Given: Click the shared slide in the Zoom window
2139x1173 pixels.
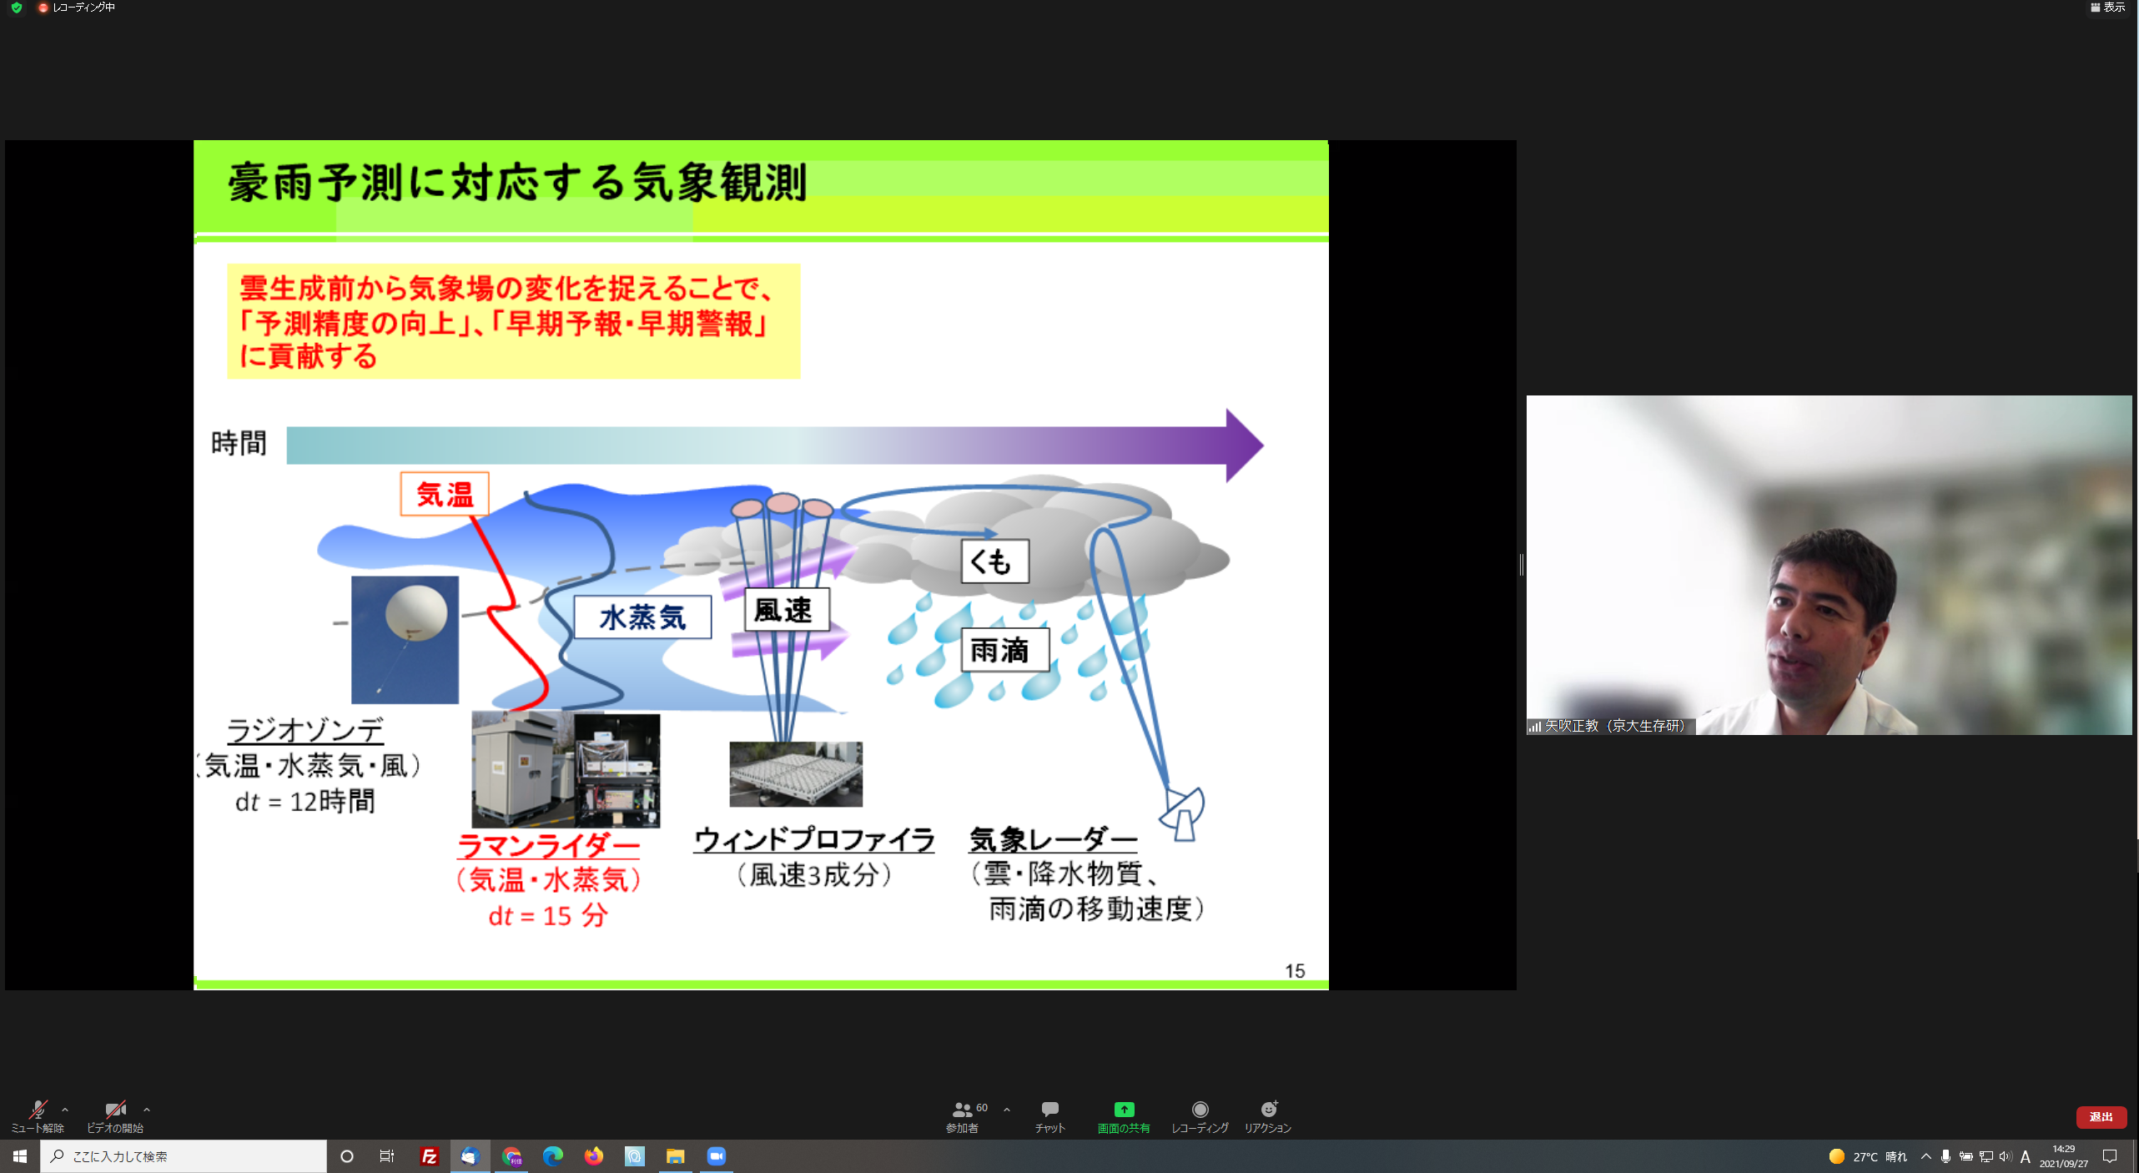Looking at the screenshot, I should 761,565.
